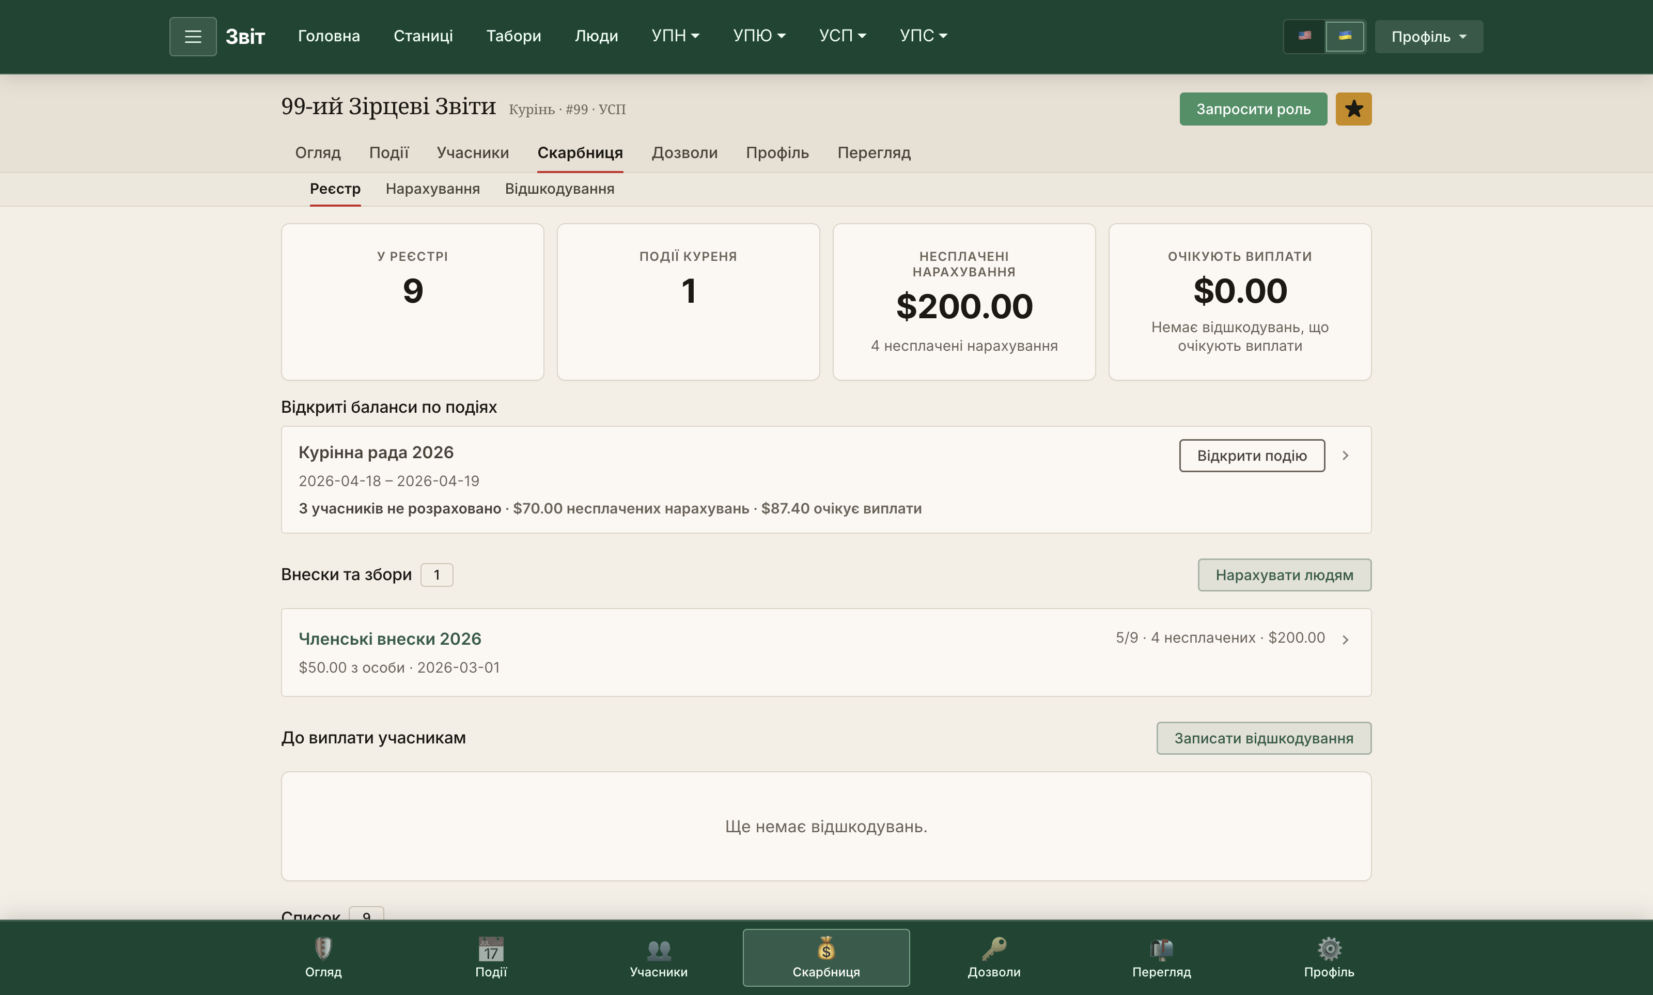Viewport: 1653px width, 995px height.
Task: Favorite this kurin with the star button
Action: click(x=1353, y=108)
